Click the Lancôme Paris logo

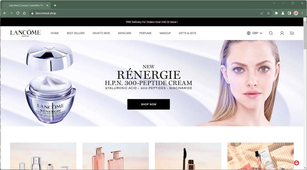tap(26, 33)
